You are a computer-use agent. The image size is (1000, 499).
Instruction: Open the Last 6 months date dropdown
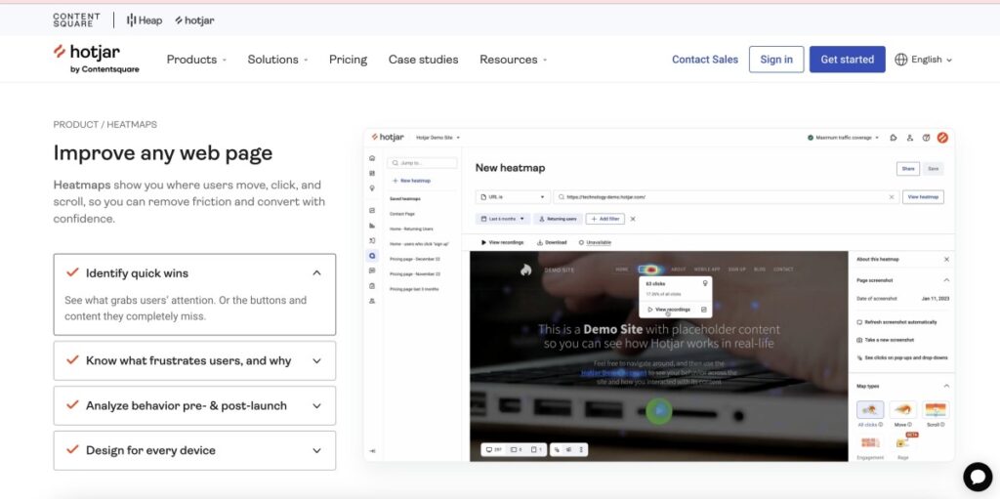[x=503, y=219]
